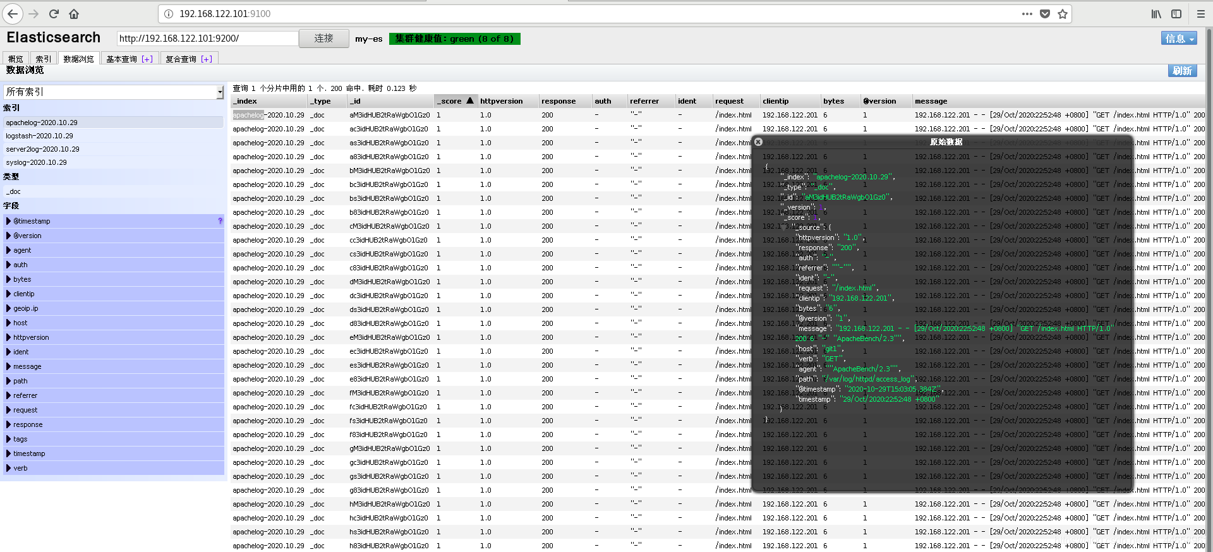Open the Firefox application menu

click(x=1201, y=14)
